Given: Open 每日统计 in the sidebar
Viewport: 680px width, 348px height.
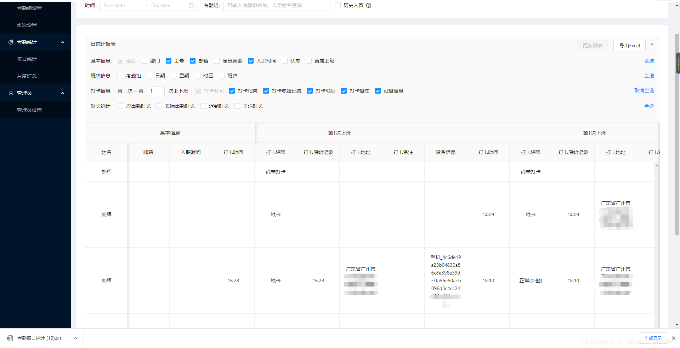Looking at the screenshot, I should click(x=27, y=59).
